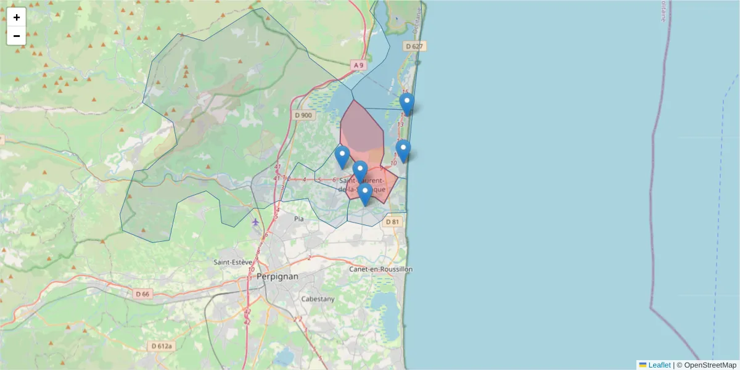This screenshot has height=370, width=740.
Task: Select the Perpignan city label
Action: [x=277, y=276]
